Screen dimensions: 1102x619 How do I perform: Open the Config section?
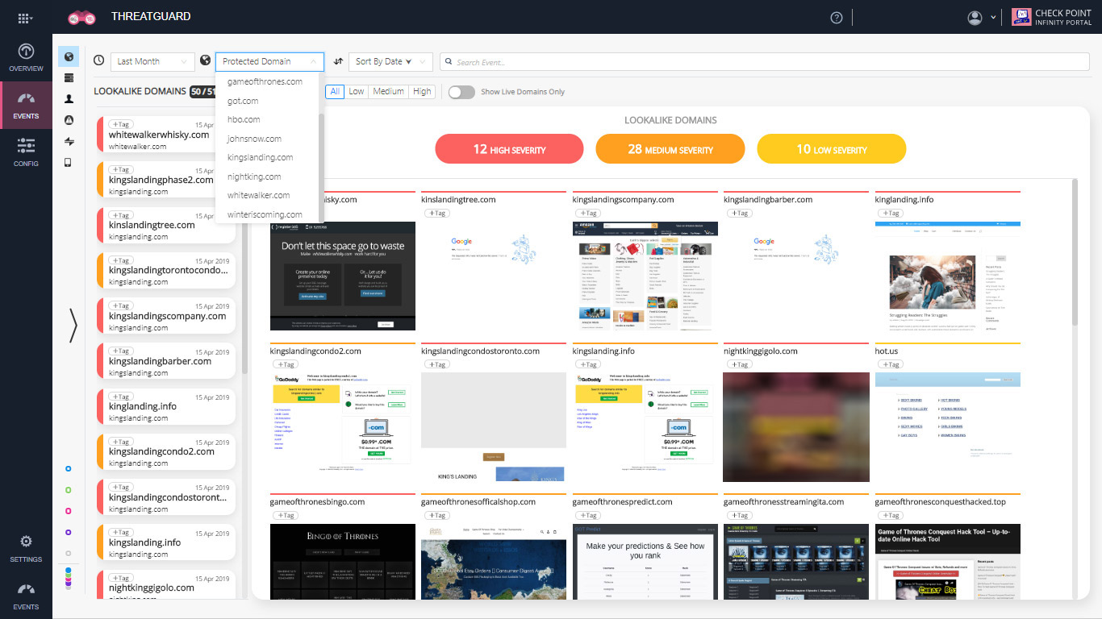26,152
